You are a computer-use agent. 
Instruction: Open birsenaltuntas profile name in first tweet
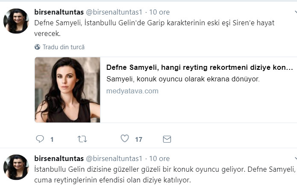coord(59,12)
